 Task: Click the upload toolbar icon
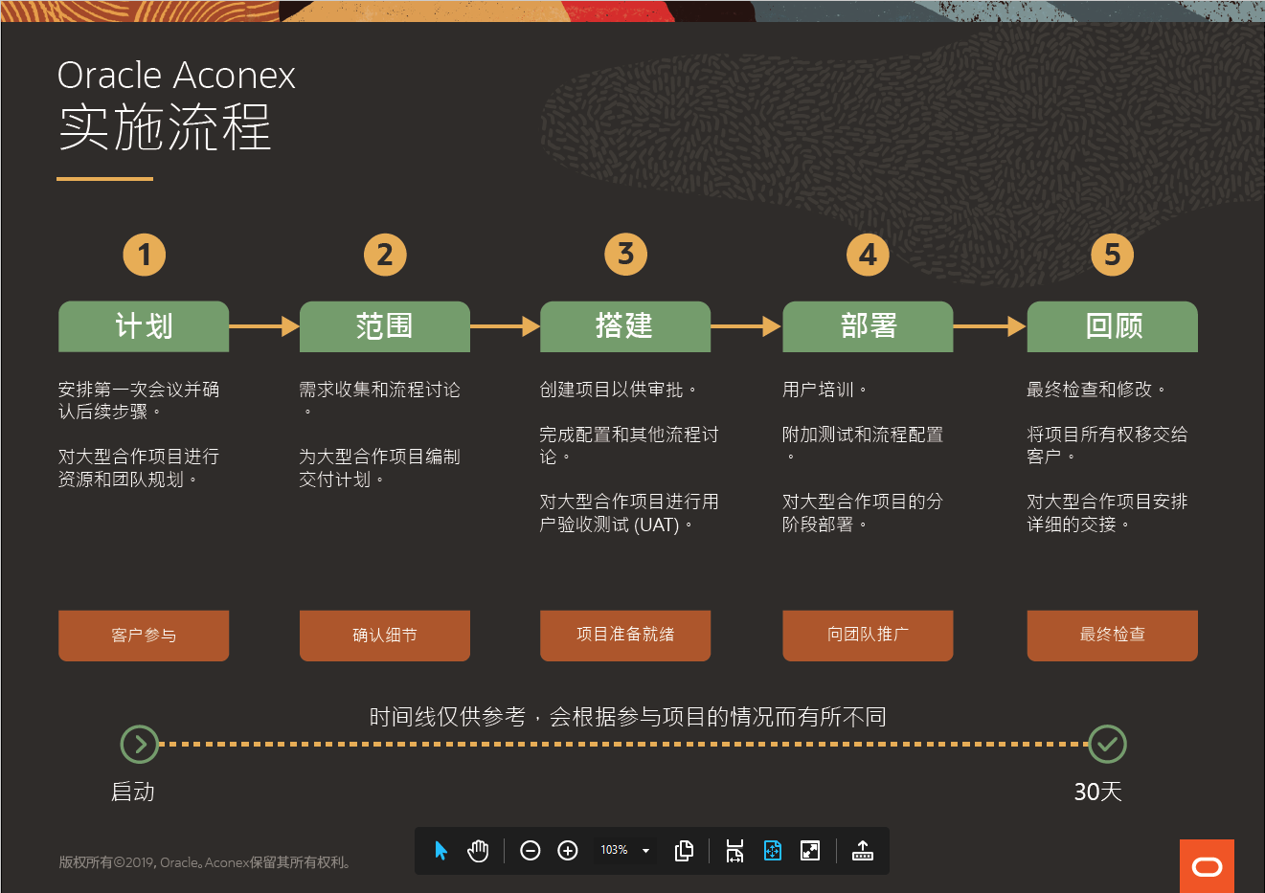point(862,850)
